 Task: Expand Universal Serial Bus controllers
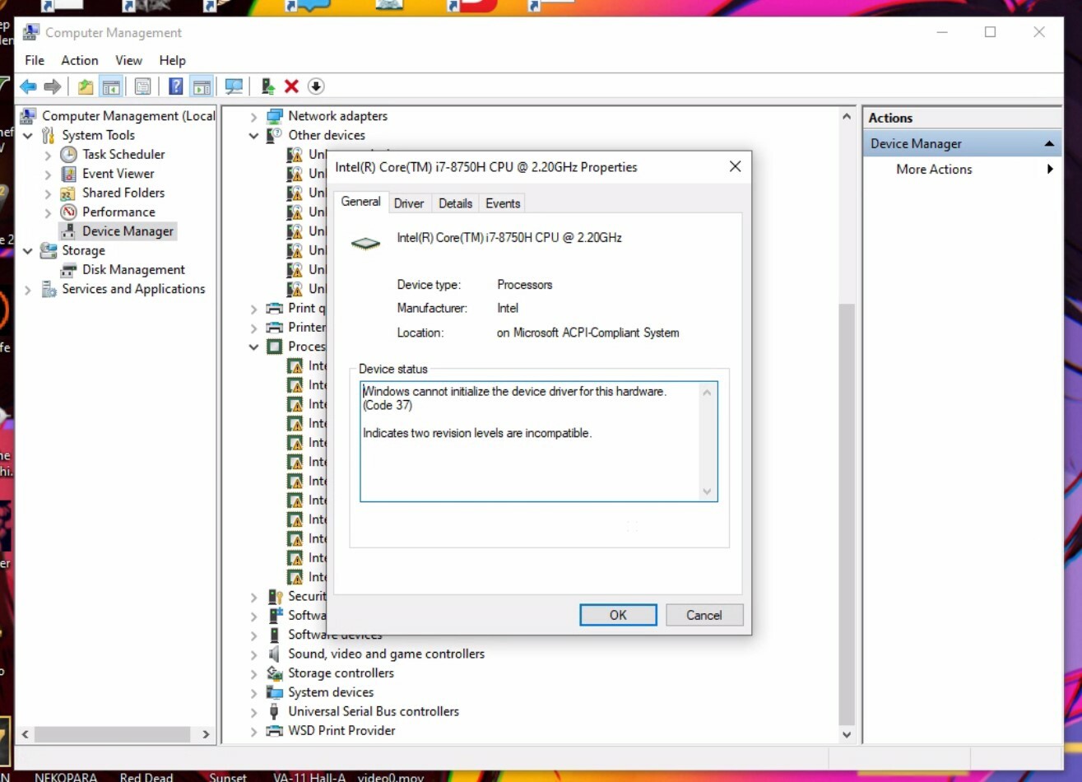tap(253, 711)
